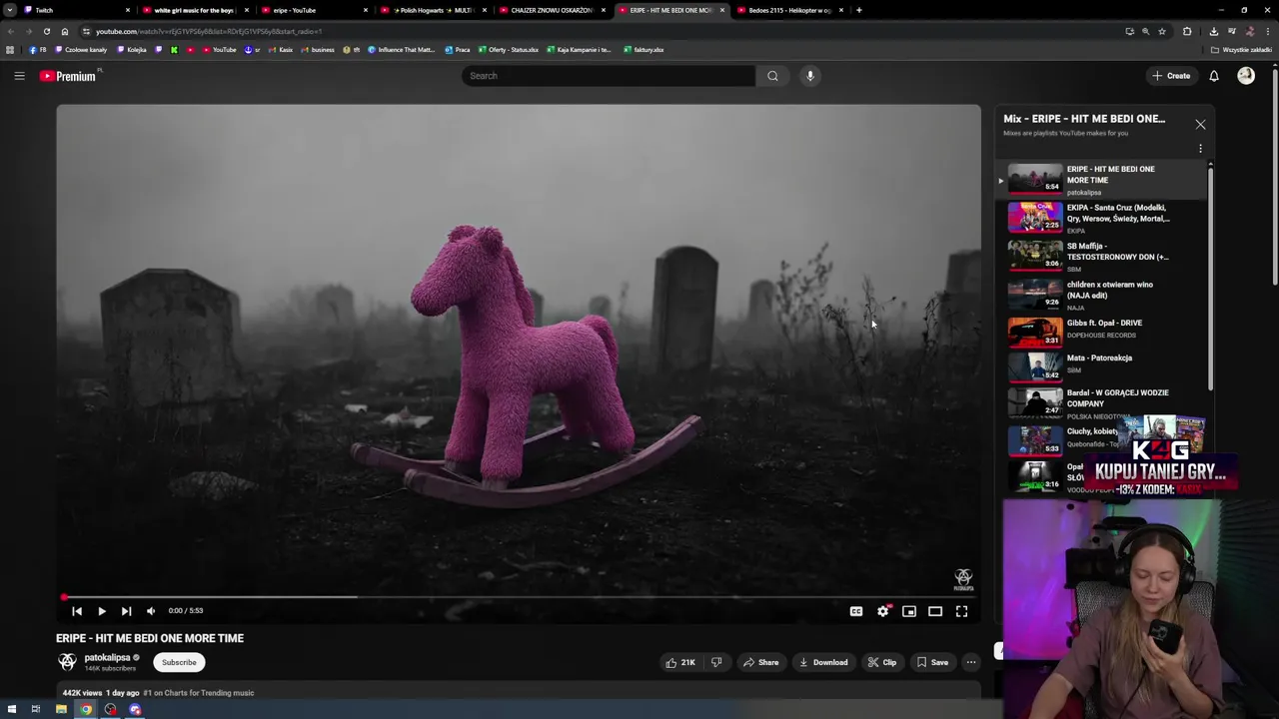1279x719 pixels.
Task: Open more actions three-dot menu under video
Action: tap(971, 662)
